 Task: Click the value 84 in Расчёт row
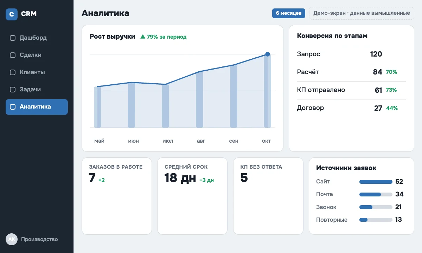pyautogui.click(x=377, y=72)
